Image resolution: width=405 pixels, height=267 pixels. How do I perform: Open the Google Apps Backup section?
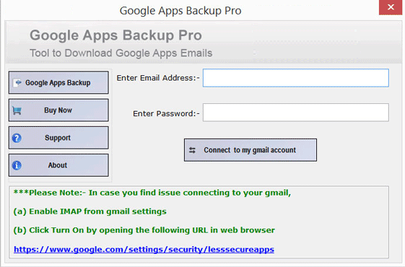click(x=58, y=83)
